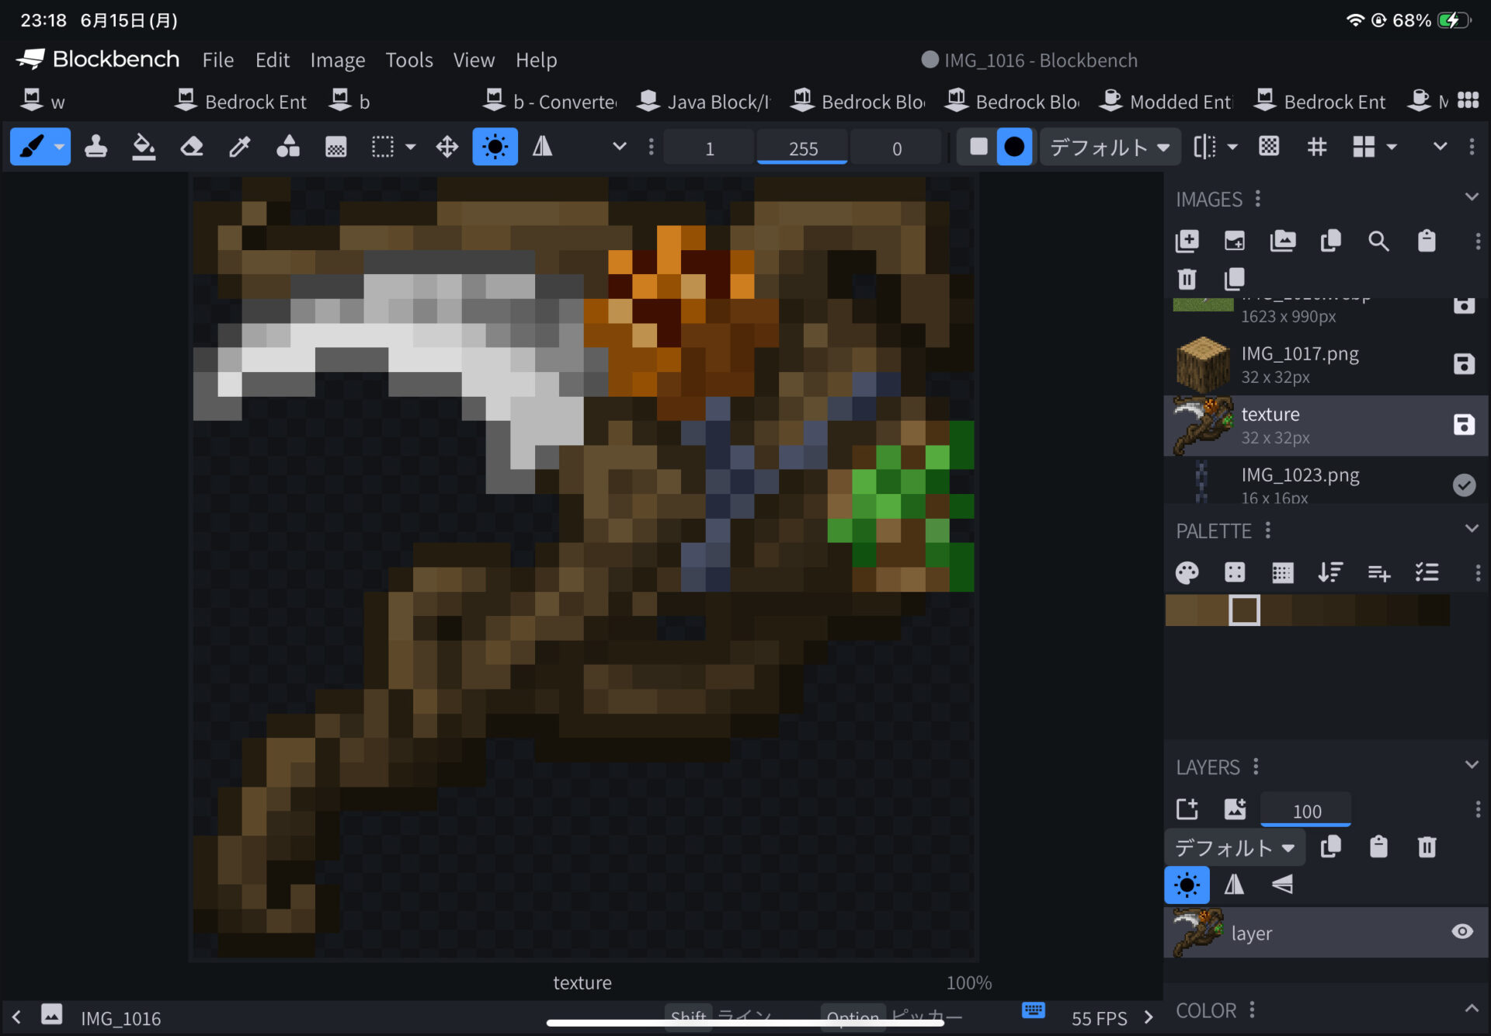This screenshot has height=1036, width=1491.
Task: Select the Eraser tool
Action: 192,147
